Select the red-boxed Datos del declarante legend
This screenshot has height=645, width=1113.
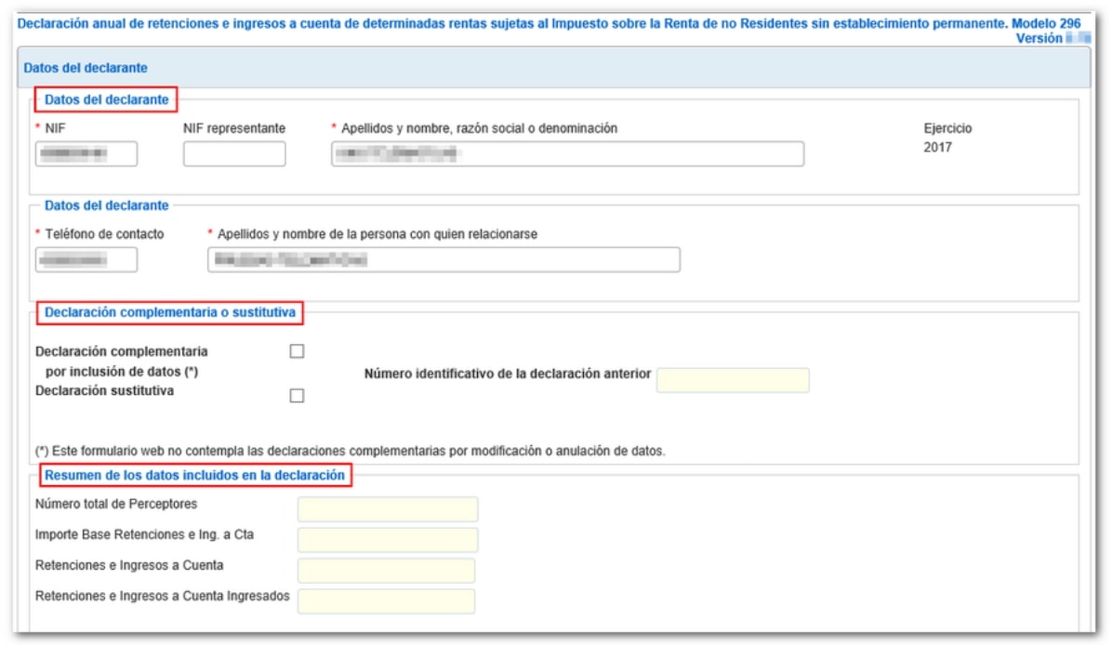pos(107,99)
